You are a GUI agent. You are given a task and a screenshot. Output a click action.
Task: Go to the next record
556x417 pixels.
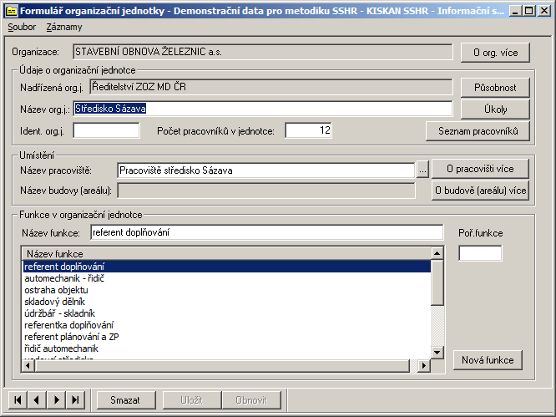pyautogui.click(x=56, y=400)
